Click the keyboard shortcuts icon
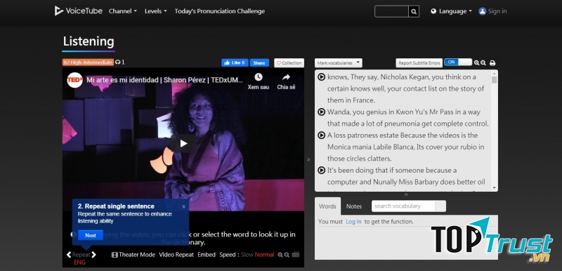This screenshot has width=562, height=271. (x=296, y=254)
